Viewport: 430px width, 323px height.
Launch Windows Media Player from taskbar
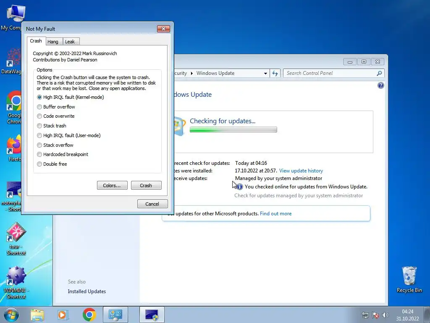point(63,315)
